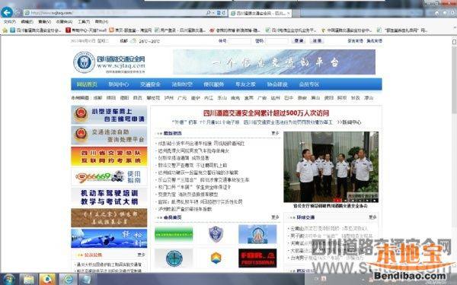This screenshot has width=457, height=285.
Task: Open the 便民服务 navigation tab
Action: click(x=213, y=84)
